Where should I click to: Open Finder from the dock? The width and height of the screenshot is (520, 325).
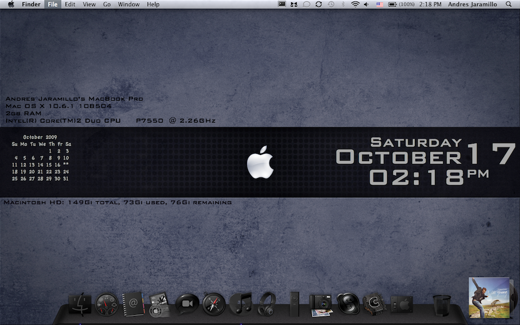tap(80, 304)
